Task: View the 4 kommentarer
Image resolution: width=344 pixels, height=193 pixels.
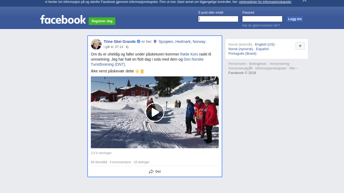Action: pyautogui.click(x=120, y=162)
